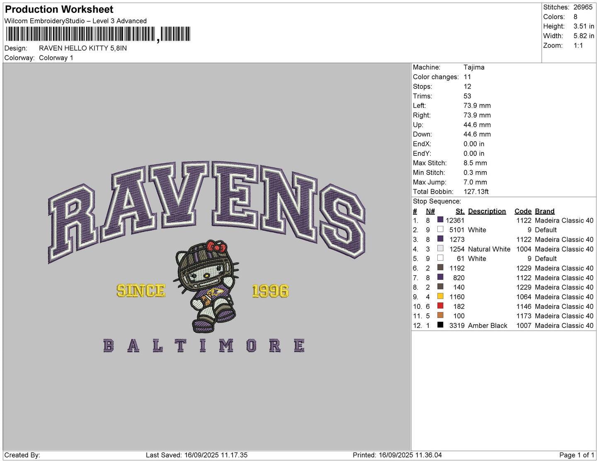Click the Amber Black swatch in row 12
The height and width of the screenshot is (463, 599).
tap(440, 325)
